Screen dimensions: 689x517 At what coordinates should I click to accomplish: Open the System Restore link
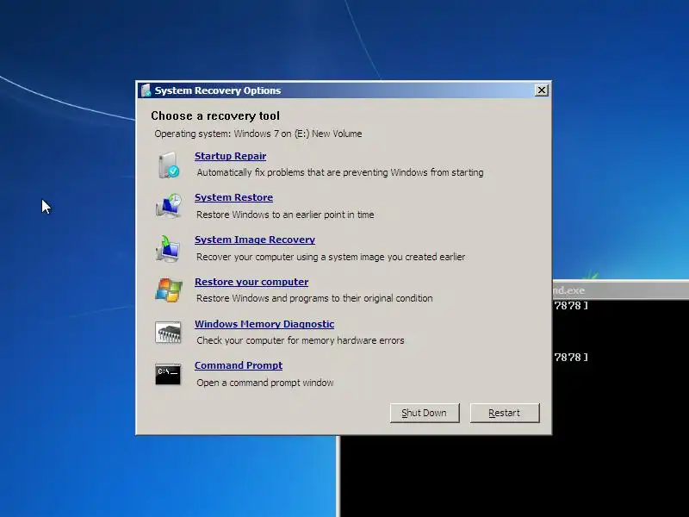tap(233, 197)
